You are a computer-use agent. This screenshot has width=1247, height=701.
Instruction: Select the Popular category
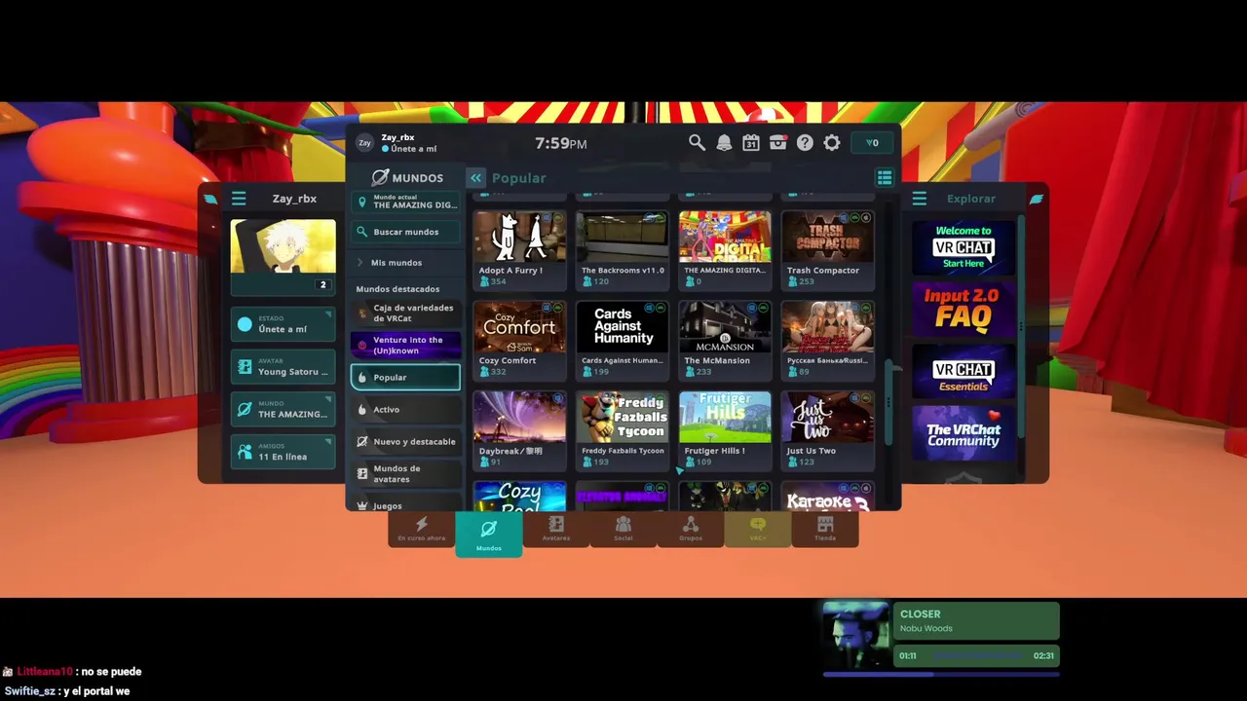tap(406, 378)
